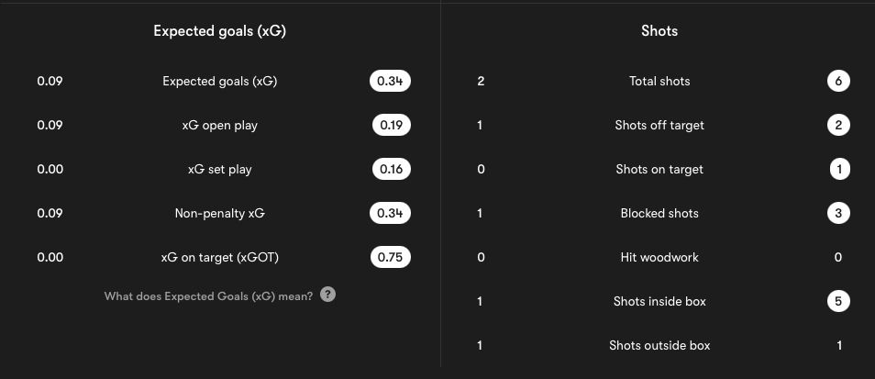
Task: Select the xG on target (xGOT) label
Action: pyautogui.click(x=220, y=257)
